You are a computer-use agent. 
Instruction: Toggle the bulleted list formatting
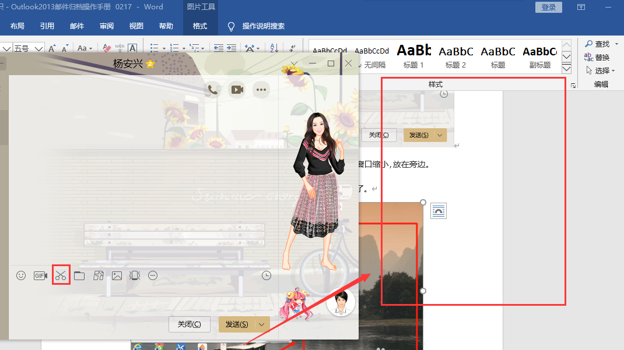tap(155, 48)
